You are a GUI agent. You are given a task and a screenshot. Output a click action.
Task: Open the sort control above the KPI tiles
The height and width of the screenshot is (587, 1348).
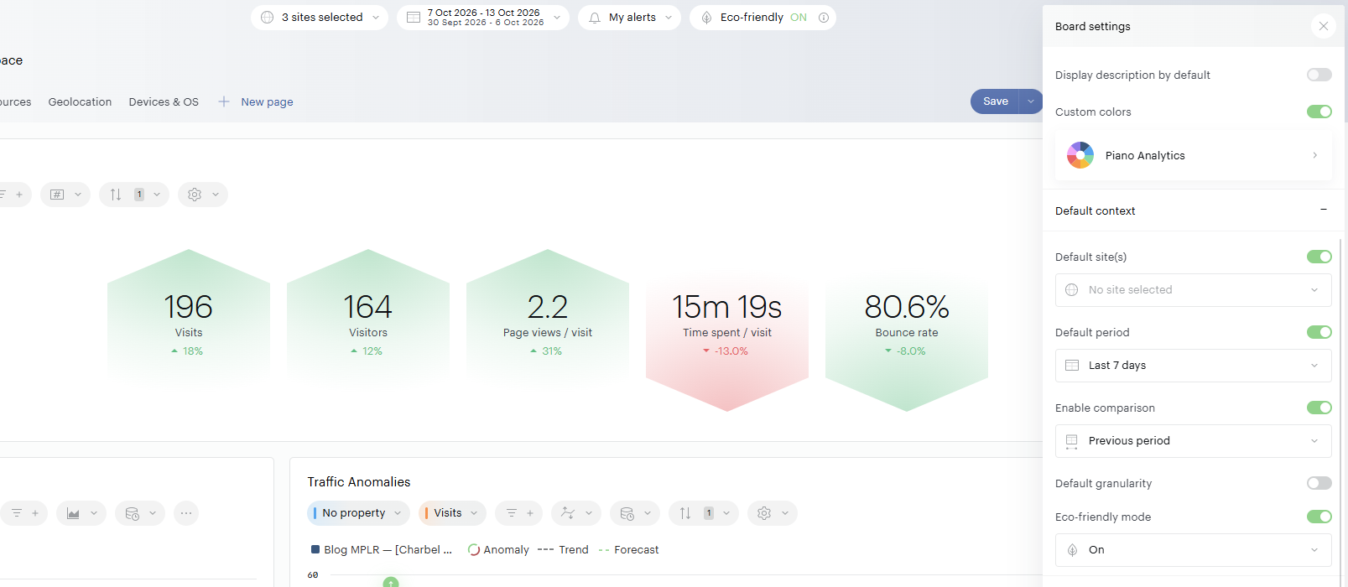pos(134,195)
